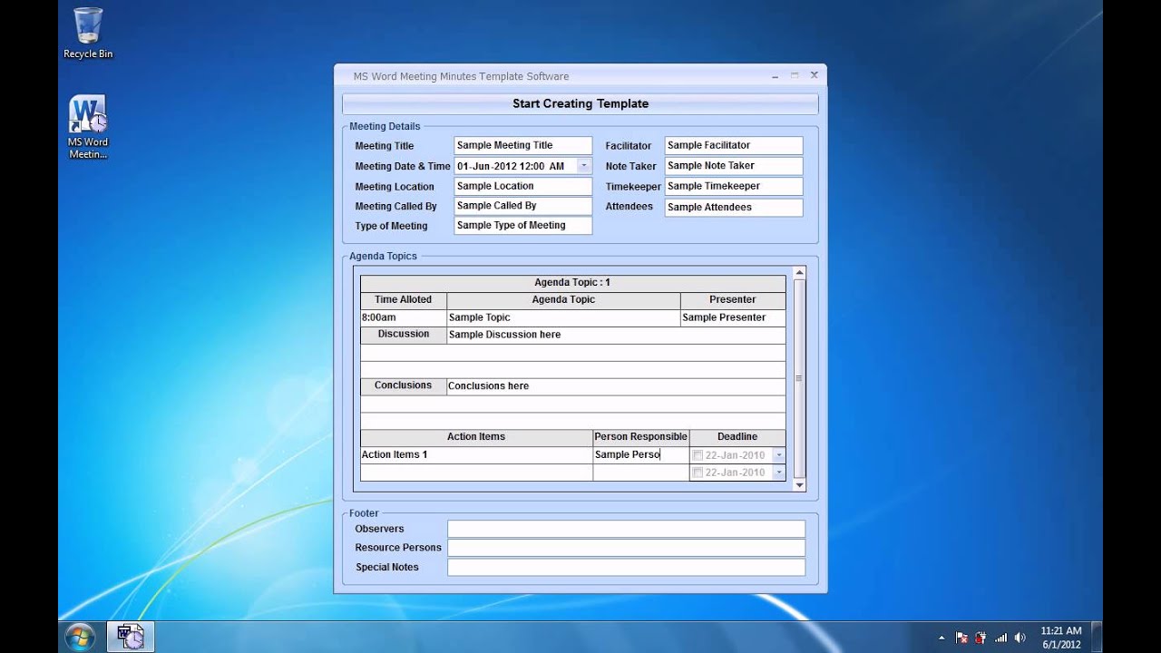Viewport: 1161px width, 653px height.
Task: Click the empty second person responsible cell
Action: click(641, 473)
